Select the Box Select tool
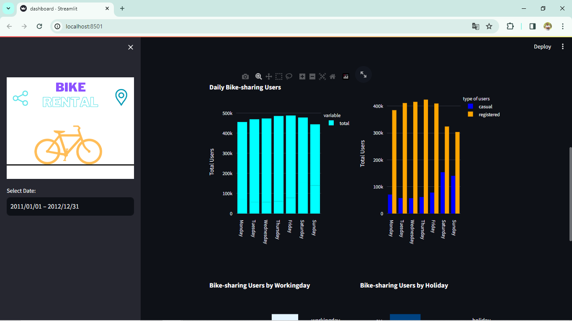This screenshot has height=321, width=572. click(x=279, y=76)
